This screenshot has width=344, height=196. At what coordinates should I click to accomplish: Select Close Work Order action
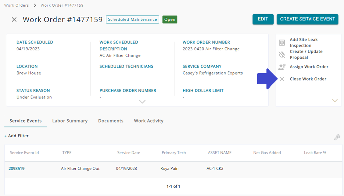point(308,79)
